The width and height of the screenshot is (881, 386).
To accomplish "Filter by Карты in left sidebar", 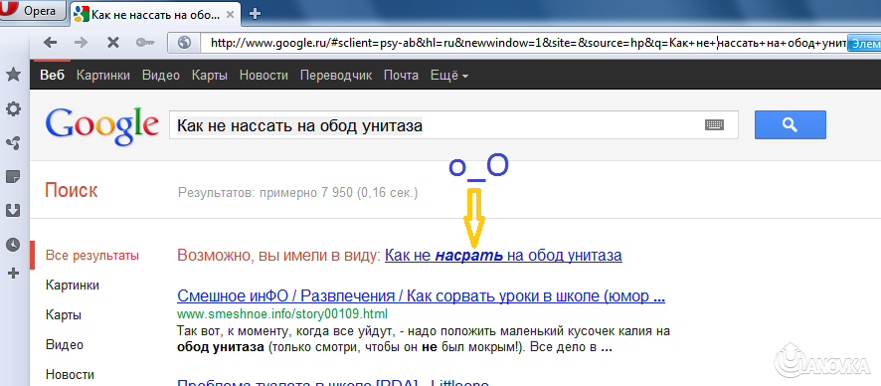I will [64, 314].
